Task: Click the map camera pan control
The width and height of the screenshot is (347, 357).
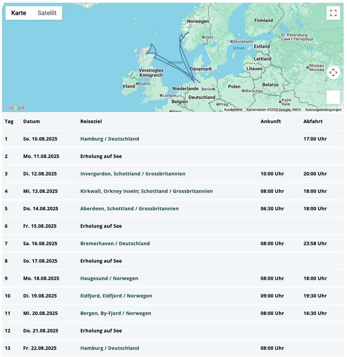Action: click(x=333, y=72)
